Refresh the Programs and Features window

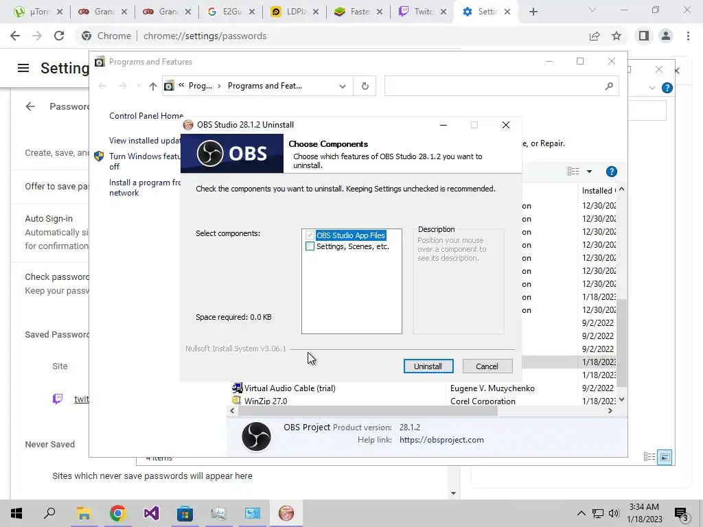[365, 86]
